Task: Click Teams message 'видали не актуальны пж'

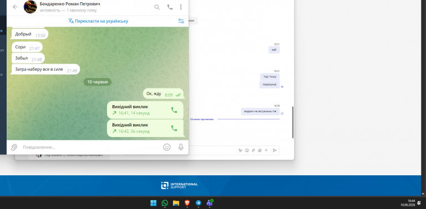Action: point(260,111)
